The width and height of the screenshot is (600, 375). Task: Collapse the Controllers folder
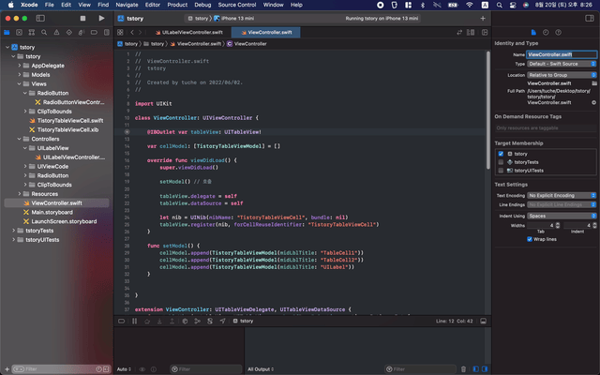pyautogui.click(x=19, y=139)
